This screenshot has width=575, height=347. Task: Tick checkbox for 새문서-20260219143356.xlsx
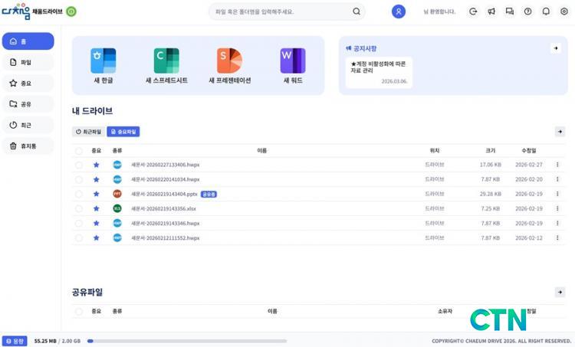tap(79, 208)
